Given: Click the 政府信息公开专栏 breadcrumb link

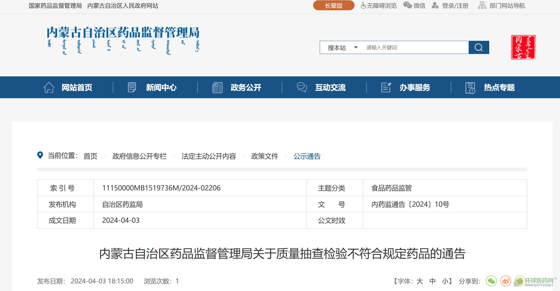Looking at the screenshot, I should [139, 156].
